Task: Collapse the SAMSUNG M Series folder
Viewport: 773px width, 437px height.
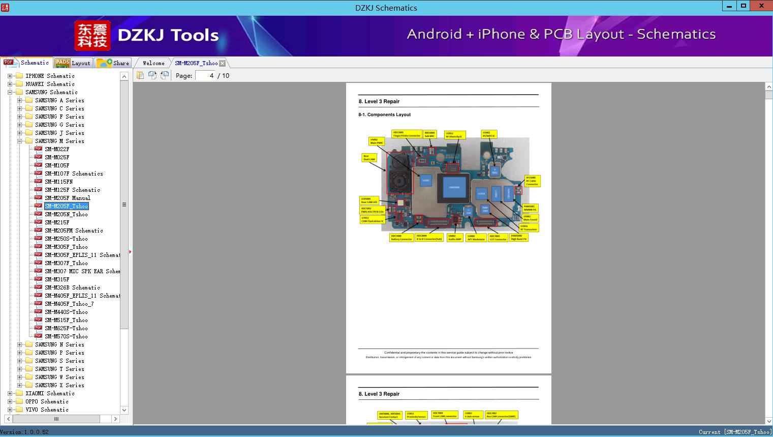Action: [19, 141]
